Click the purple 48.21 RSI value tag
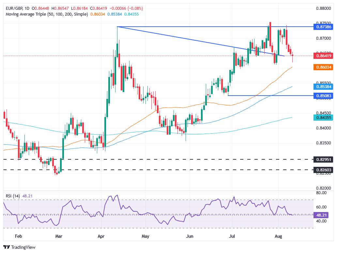 pos(321,215)
